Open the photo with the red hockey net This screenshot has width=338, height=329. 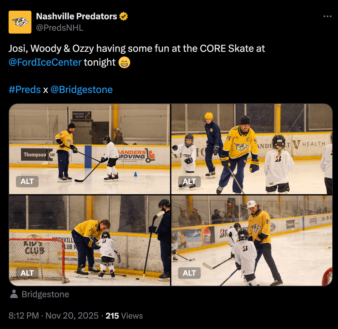pos(90,240)
